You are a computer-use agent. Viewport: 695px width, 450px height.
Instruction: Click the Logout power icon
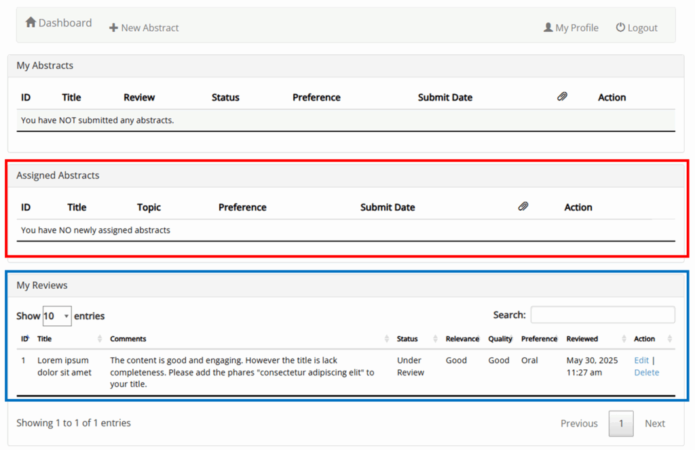[620, 28]
